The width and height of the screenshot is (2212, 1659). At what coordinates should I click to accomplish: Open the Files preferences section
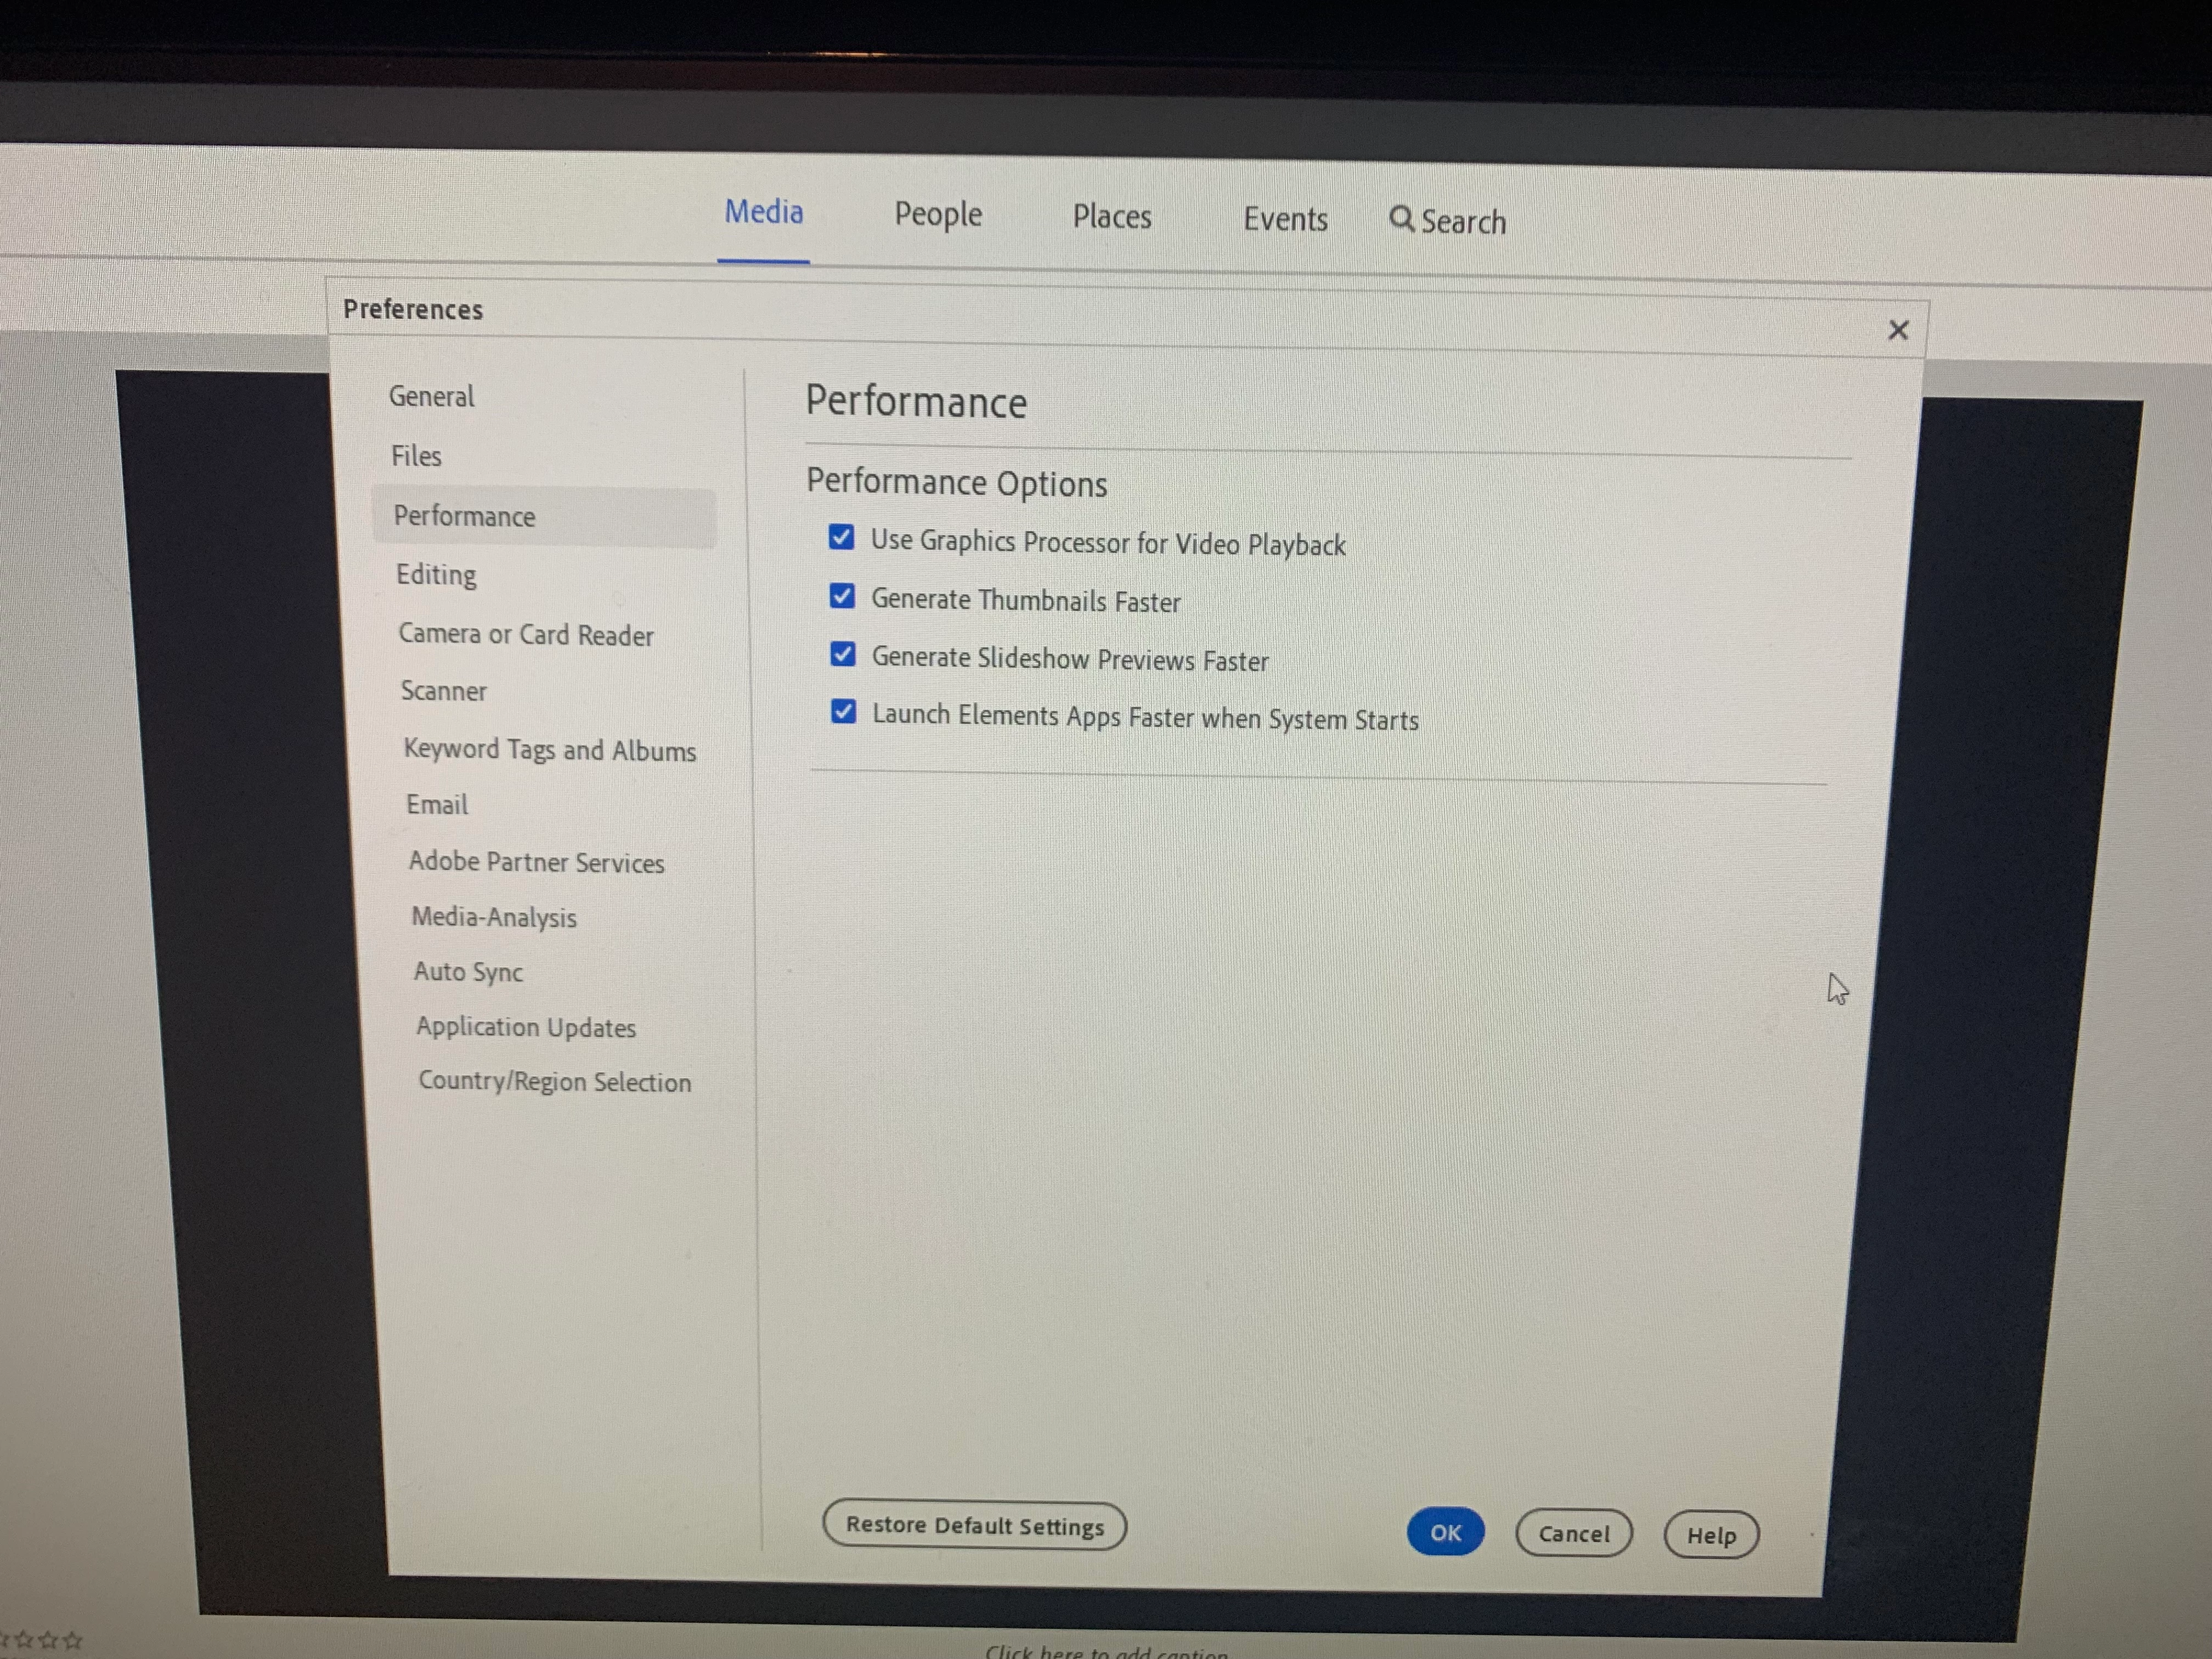[x=416, y=456]
